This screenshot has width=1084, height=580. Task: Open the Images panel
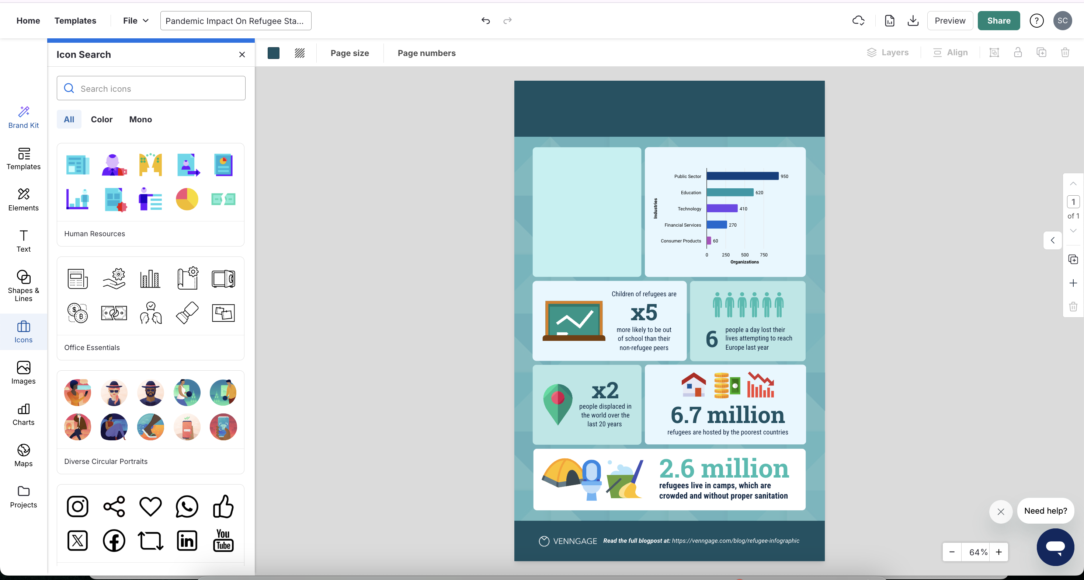pos(23,373)
